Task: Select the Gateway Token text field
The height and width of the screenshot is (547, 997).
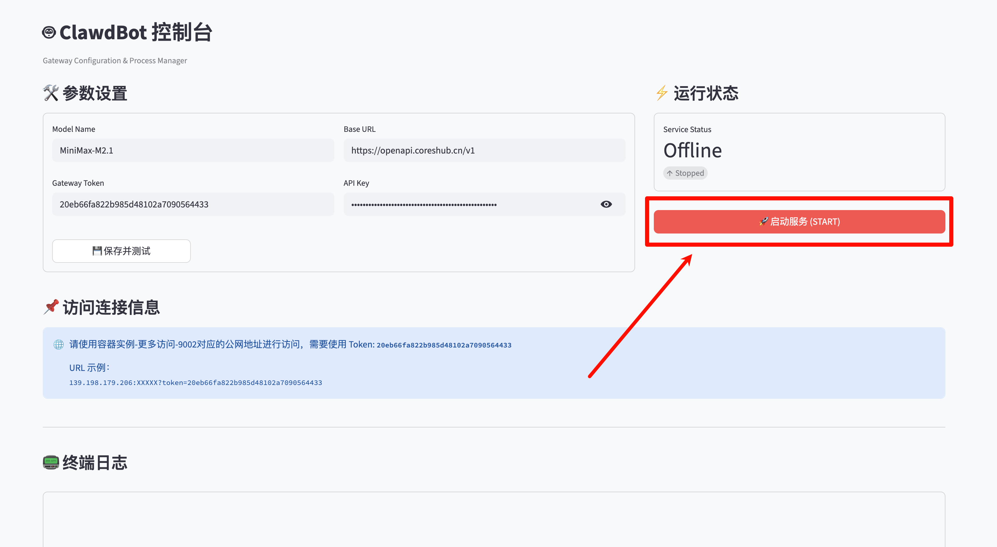Action: (x=193, y=204)
